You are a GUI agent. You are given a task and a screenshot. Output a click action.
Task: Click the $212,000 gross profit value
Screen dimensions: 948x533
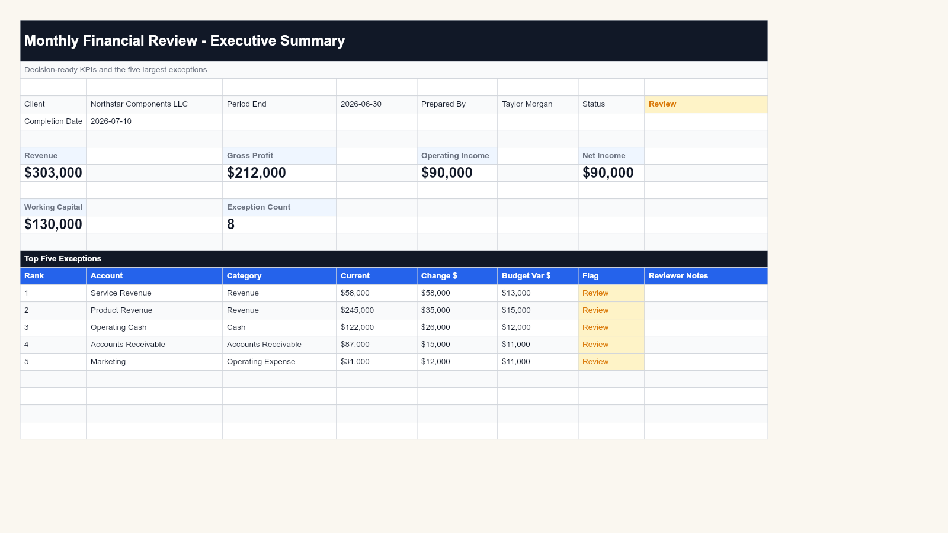pos(280,173)
